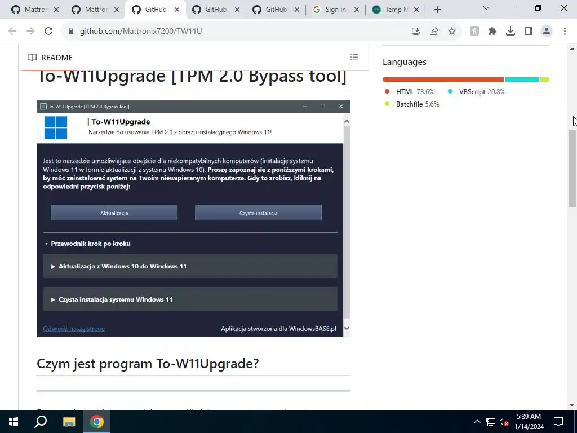577x433 pixels.
Task: Go back to the previous page
Action: pos(12,32)
